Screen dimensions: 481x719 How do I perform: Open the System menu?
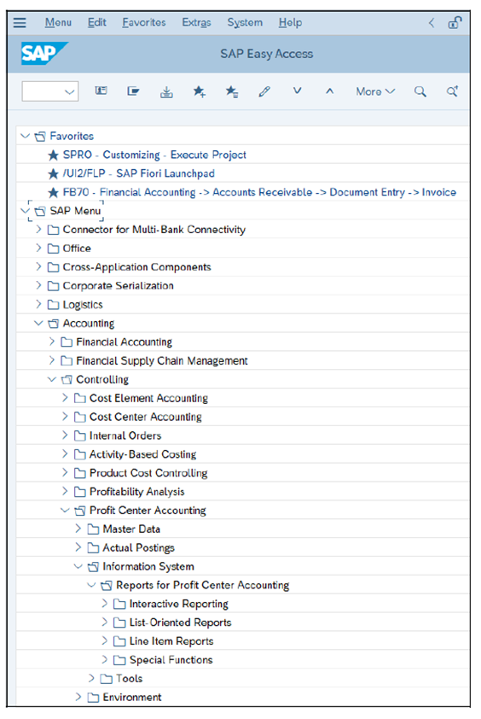point(245,22)
